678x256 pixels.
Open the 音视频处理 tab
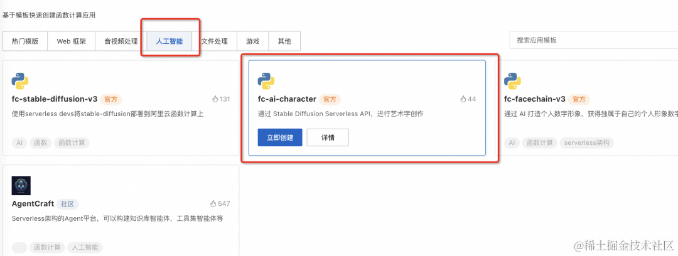tap(121, 41)
